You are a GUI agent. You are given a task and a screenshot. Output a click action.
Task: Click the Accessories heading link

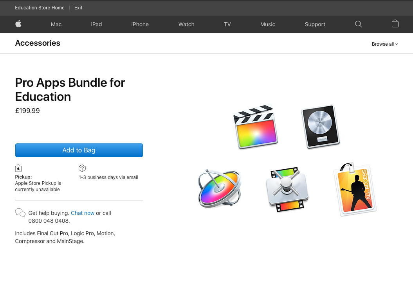(x=38, y=43)
